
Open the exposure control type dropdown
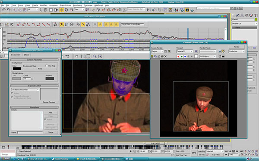(25, 90)
